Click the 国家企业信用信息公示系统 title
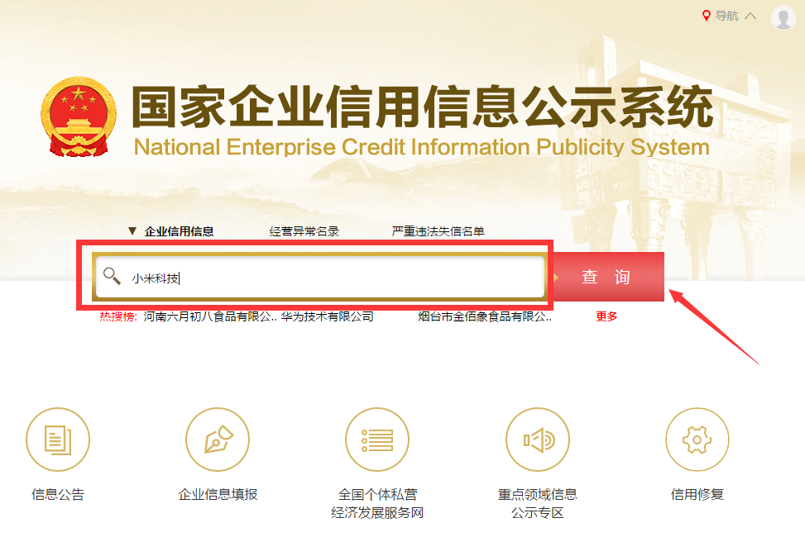This screenshot has width=805, height=556. click(422, 107)
